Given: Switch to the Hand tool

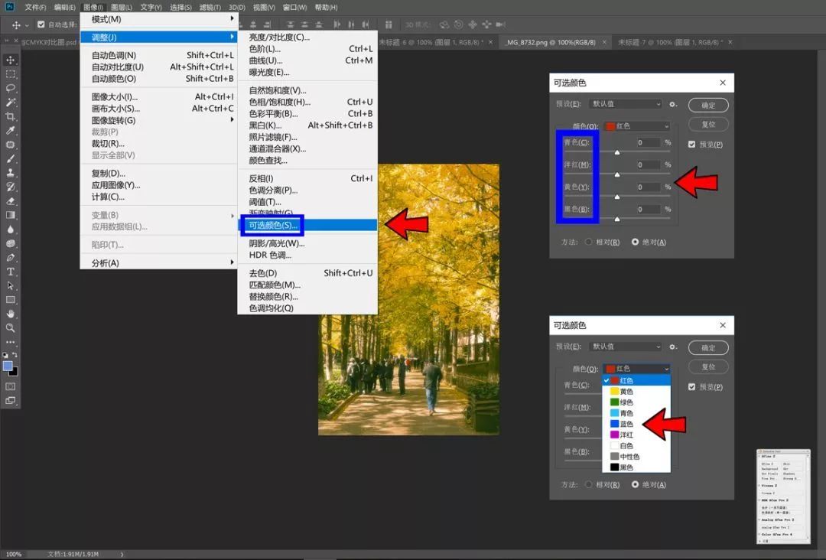Looking at the screenshot, I should (x=11, y=314).
